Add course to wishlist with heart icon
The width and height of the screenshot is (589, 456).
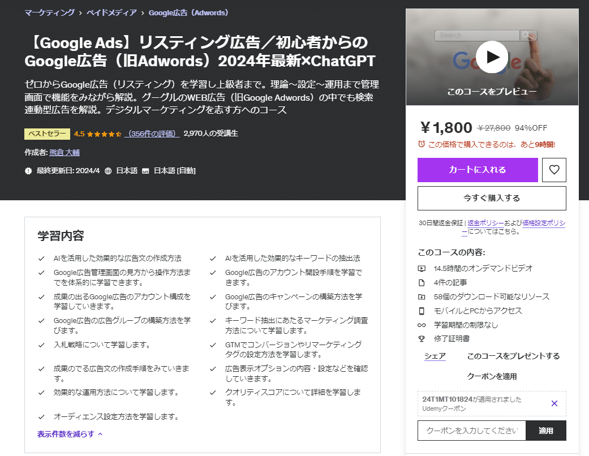click(x=554, y=170)
